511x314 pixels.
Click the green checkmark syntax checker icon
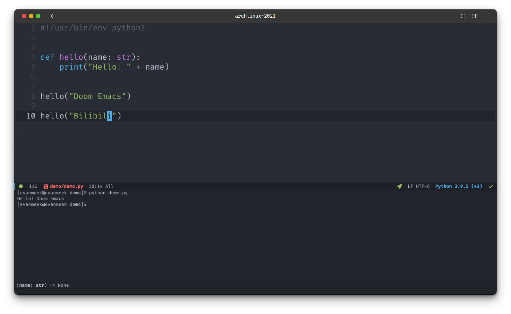coord(491,186)
